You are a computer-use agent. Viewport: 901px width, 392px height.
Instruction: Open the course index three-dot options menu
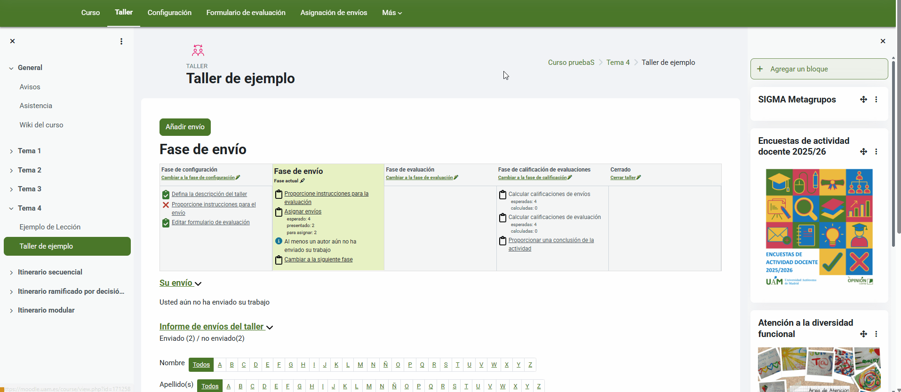pos(121,41)
